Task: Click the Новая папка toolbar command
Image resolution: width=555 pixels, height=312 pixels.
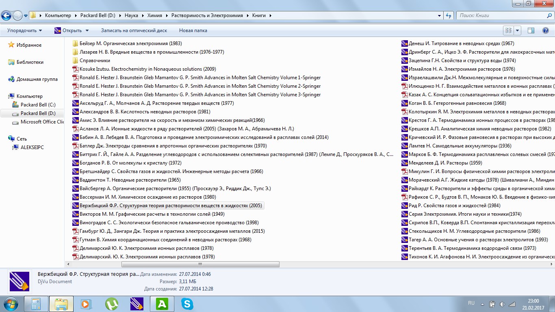Action: [193, 30]
